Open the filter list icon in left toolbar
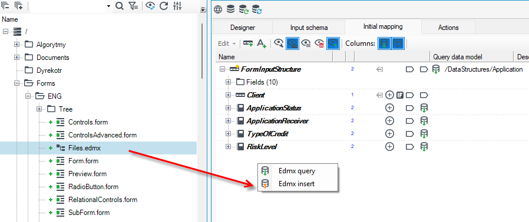Viewport: 529px width, 222px height. point(133,6)
